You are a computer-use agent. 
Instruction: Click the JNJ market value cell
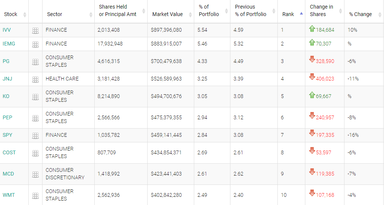click(x=166, y=79)
